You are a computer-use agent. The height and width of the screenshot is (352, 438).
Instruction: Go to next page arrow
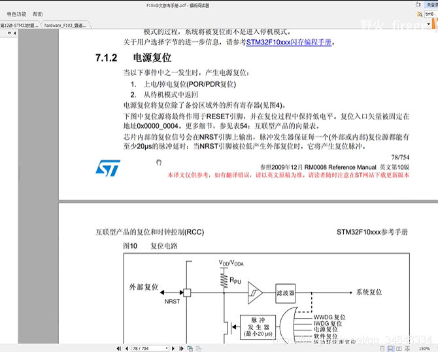pyautogui.click(x=173, y=348)
